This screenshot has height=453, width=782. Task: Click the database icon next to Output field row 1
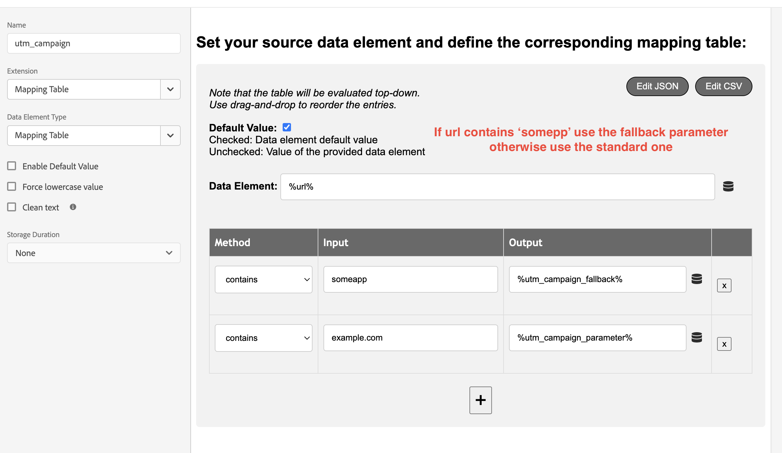[x=697, y=279]
